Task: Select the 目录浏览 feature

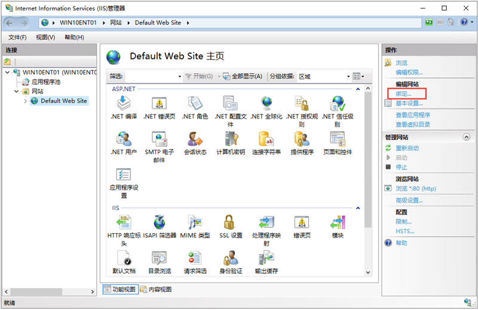Action: point(159,258)
